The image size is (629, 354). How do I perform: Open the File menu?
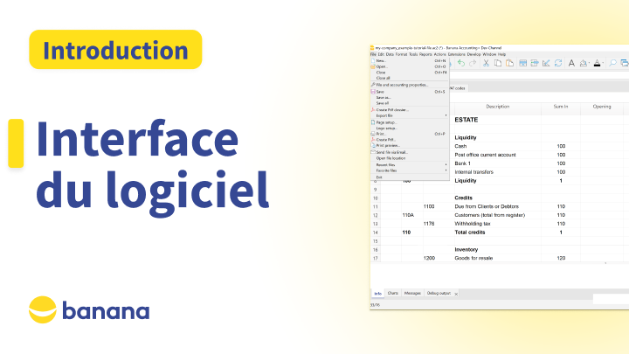click(x=373, y=54)
